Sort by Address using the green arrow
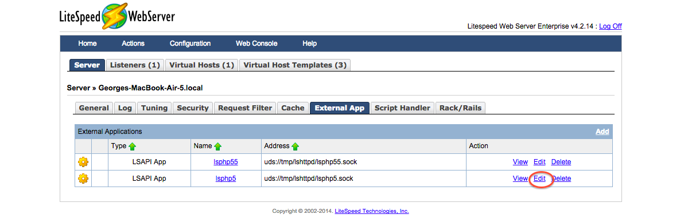Image resolution: width=684 pixels, height=222 pixels. (296, 146)
